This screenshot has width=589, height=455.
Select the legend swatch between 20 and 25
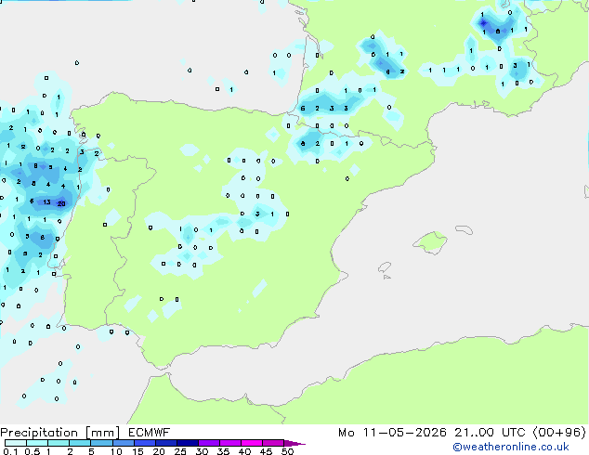click(x=166, y=443)
